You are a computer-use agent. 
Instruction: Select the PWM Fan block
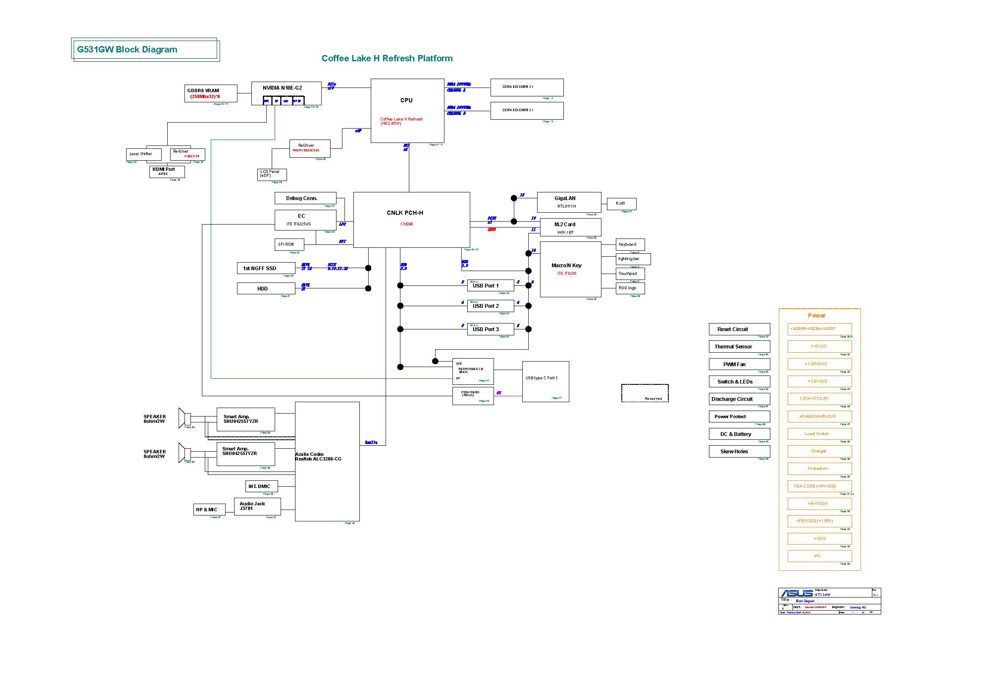[739, 365]
